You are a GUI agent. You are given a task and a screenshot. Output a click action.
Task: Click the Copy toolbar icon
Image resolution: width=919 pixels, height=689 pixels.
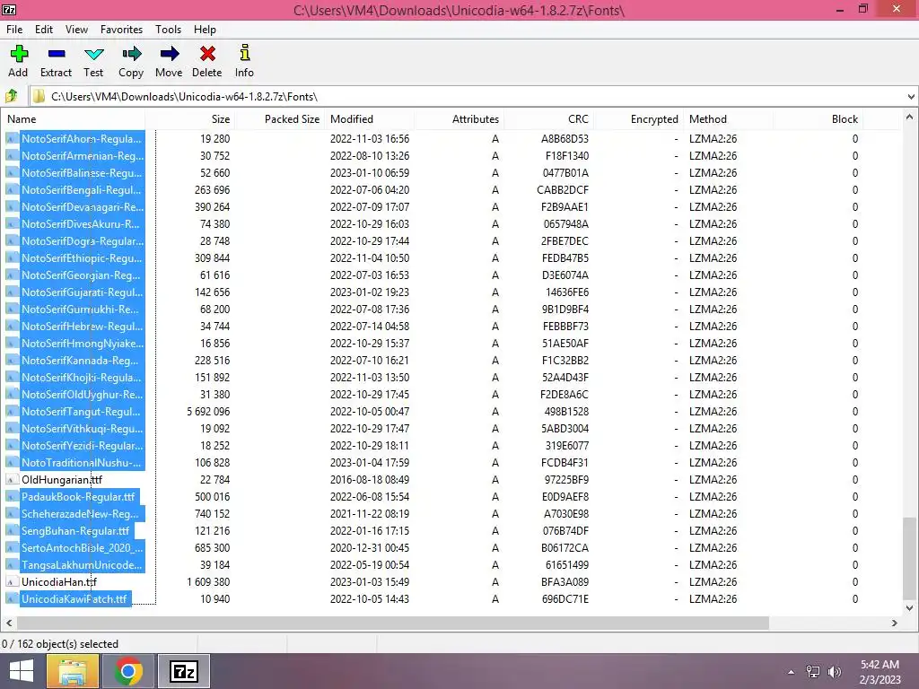pos(131,54)
